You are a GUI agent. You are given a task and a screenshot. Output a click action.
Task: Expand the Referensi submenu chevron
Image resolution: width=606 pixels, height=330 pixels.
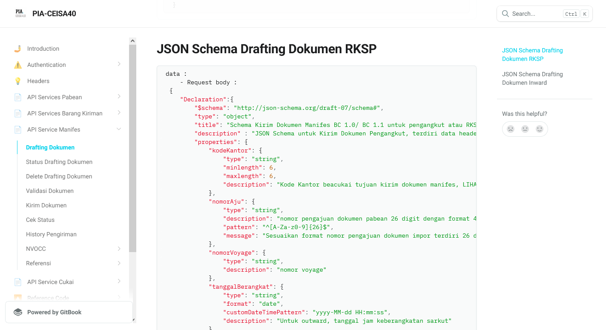pyautogui.click(x=119, y=263)
